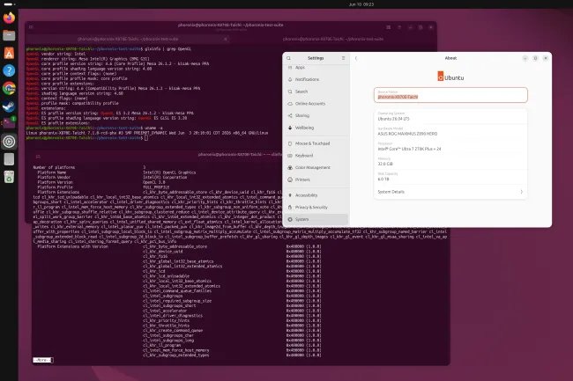
Task: Select Keyboard in the Settings sidebar
Action: 316,156
